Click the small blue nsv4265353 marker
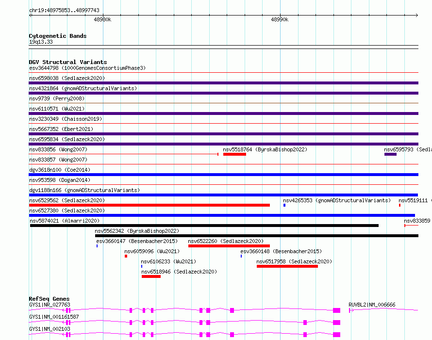The height and width of the screenshot is (340, 432). coord(284,205)
